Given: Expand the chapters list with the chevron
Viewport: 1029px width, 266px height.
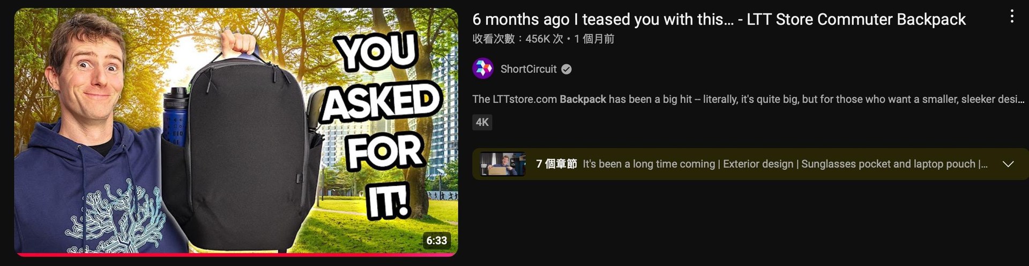Looking at the screenshot, I should tap(1008, 164).
